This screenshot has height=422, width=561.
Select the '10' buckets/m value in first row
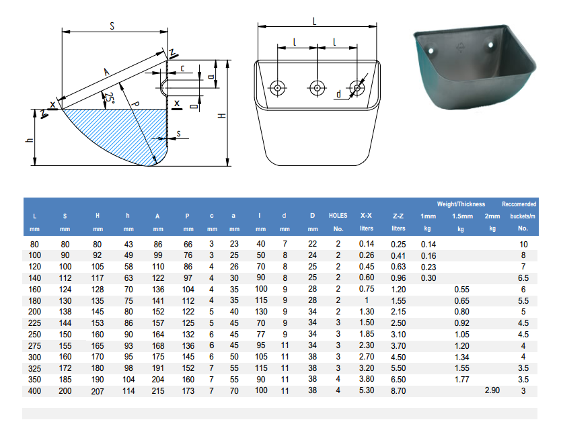click(x=523, y=245)
